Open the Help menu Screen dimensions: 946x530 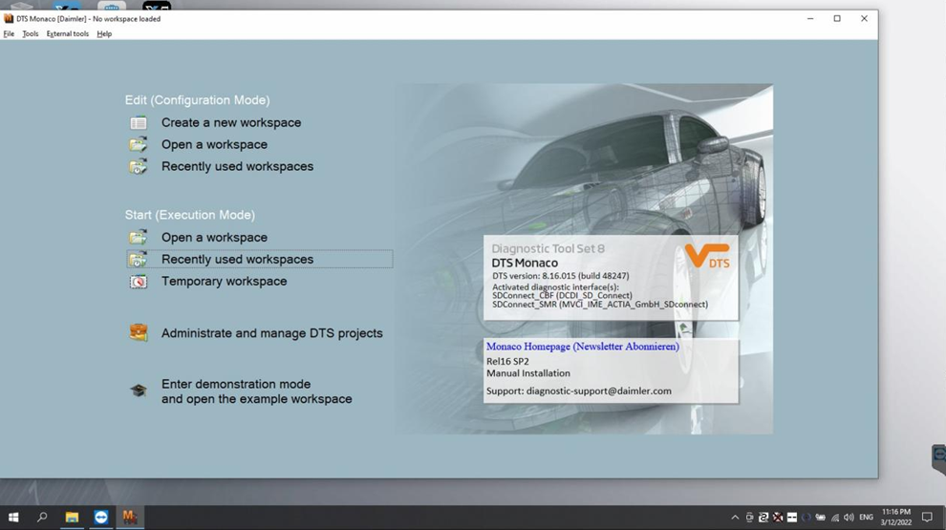coord(104,33)
